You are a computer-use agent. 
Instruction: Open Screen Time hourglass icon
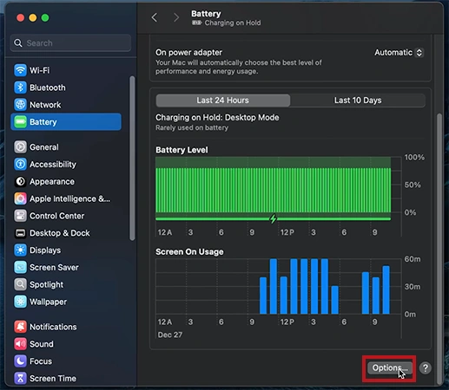pyautogui.click(x=20, y=378)
